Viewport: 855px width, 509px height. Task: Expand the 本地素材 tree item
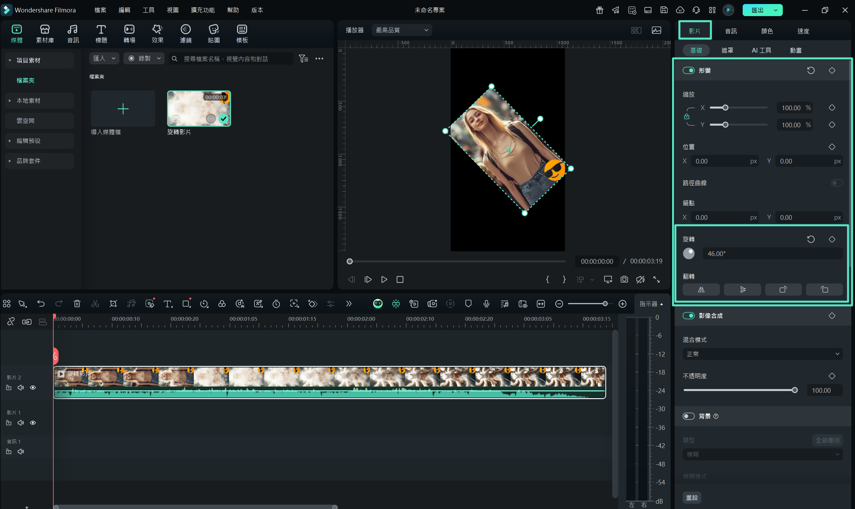coord(10,101)
